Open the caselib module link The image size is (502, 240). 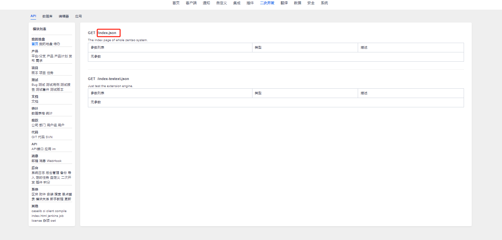37,211
